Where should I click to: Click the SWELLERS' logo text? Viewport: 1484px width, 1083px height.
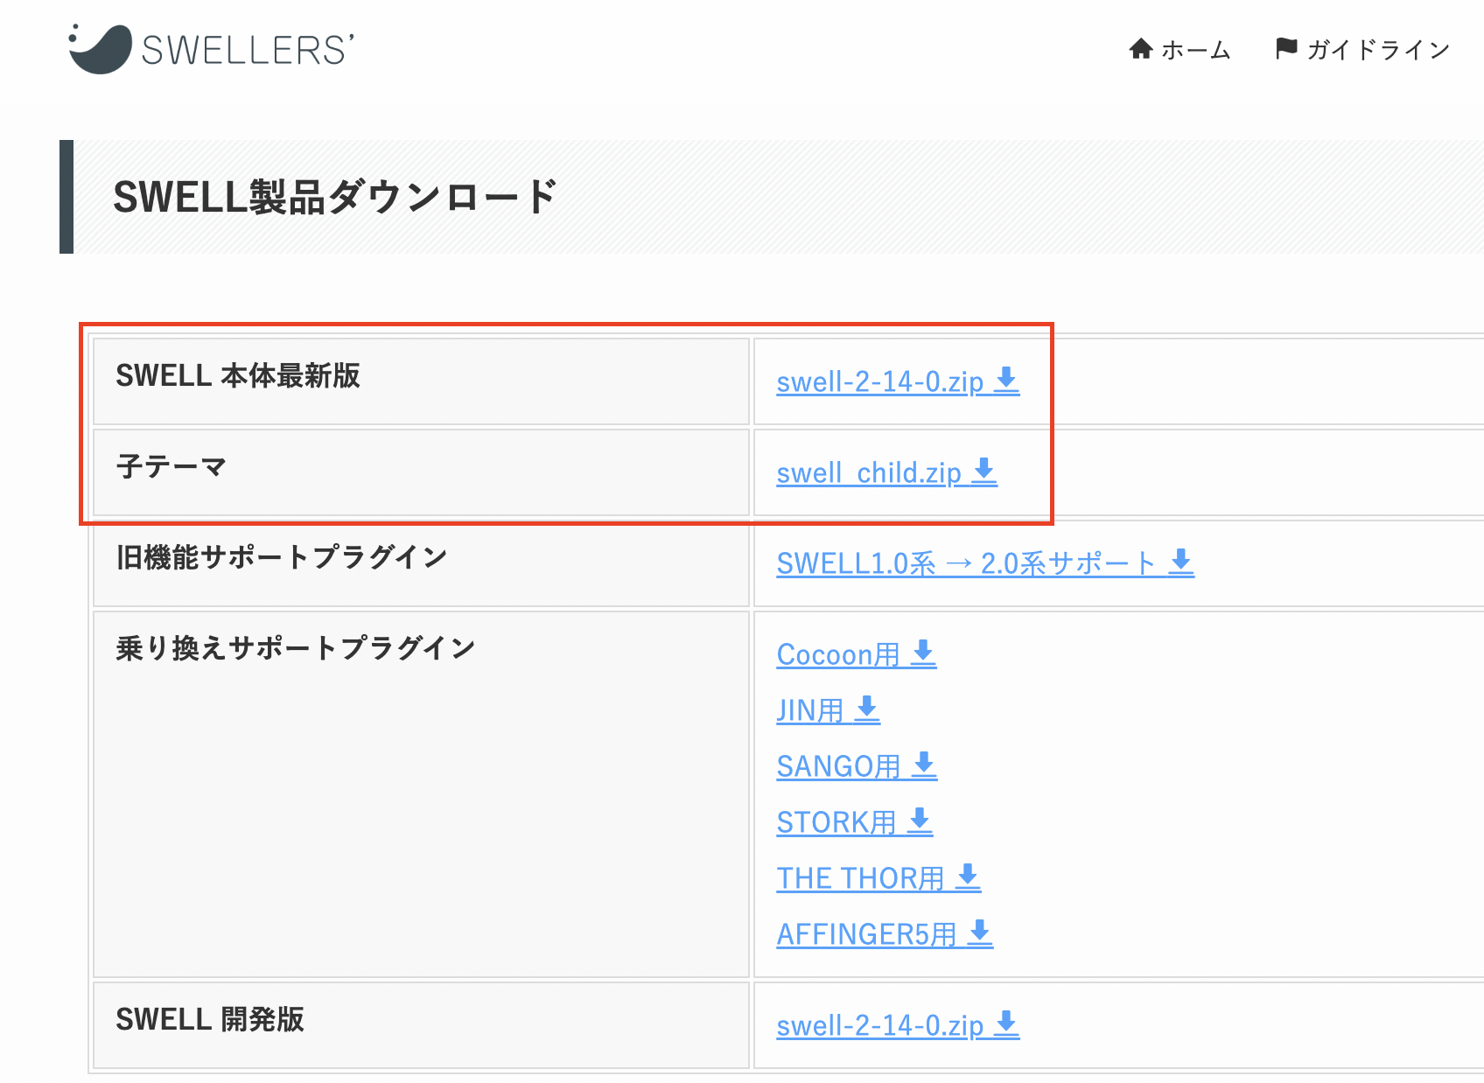pyautogui.click(x=248, y=50)
